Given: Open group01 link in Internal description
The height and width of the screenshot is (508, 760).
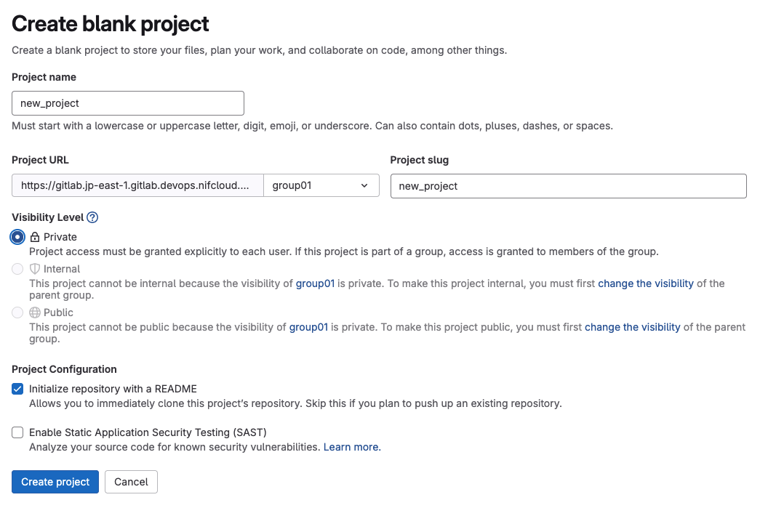Looking at the screenshot, I should coord(315,283).
